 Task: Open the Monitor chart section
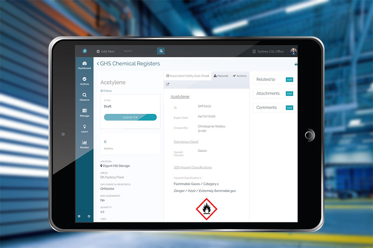click(84, 144)
